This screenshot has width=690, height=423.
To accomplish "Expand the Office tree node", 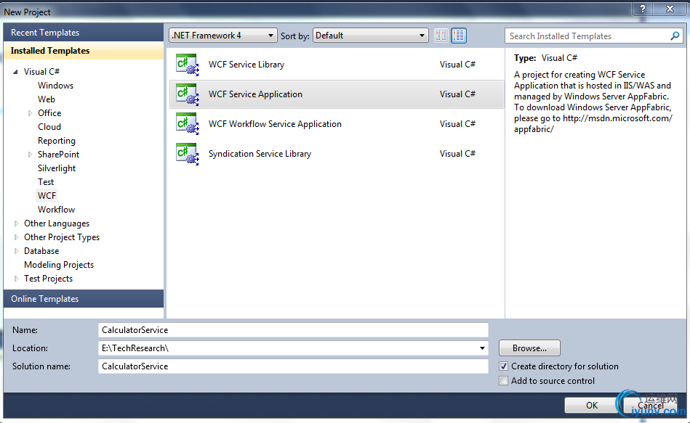I will pyautogui.click(x=30, y=113).
